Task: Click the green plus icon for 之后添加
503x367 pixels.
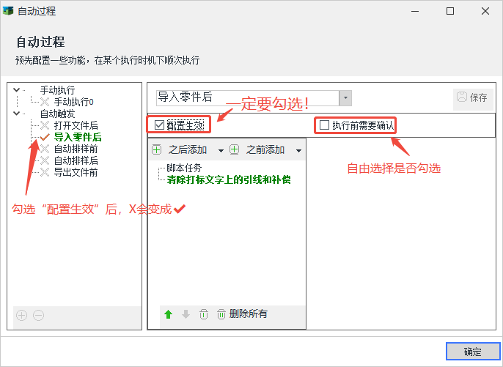Action: tap(157, 149)
